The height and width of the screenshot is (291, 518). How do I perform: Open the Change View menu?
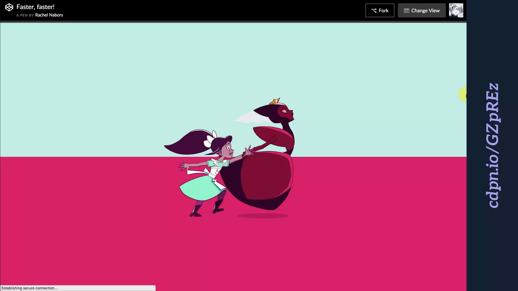pyautogui.click(x=421, y=11)
